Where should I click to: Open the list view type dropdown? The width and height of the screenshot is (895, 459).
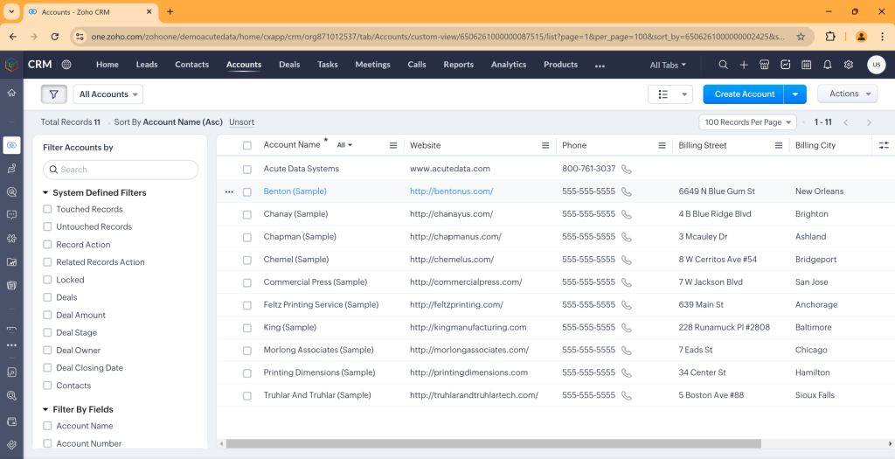click(670, 94)
